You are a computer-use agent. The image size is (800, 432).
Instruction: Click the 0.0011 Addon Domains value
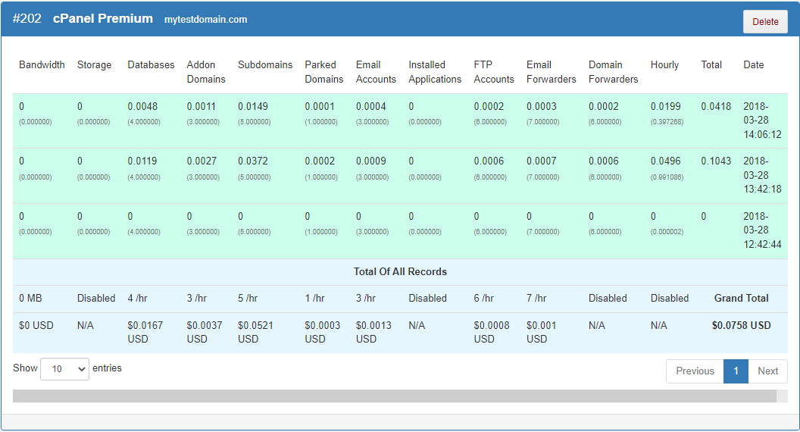202,106
